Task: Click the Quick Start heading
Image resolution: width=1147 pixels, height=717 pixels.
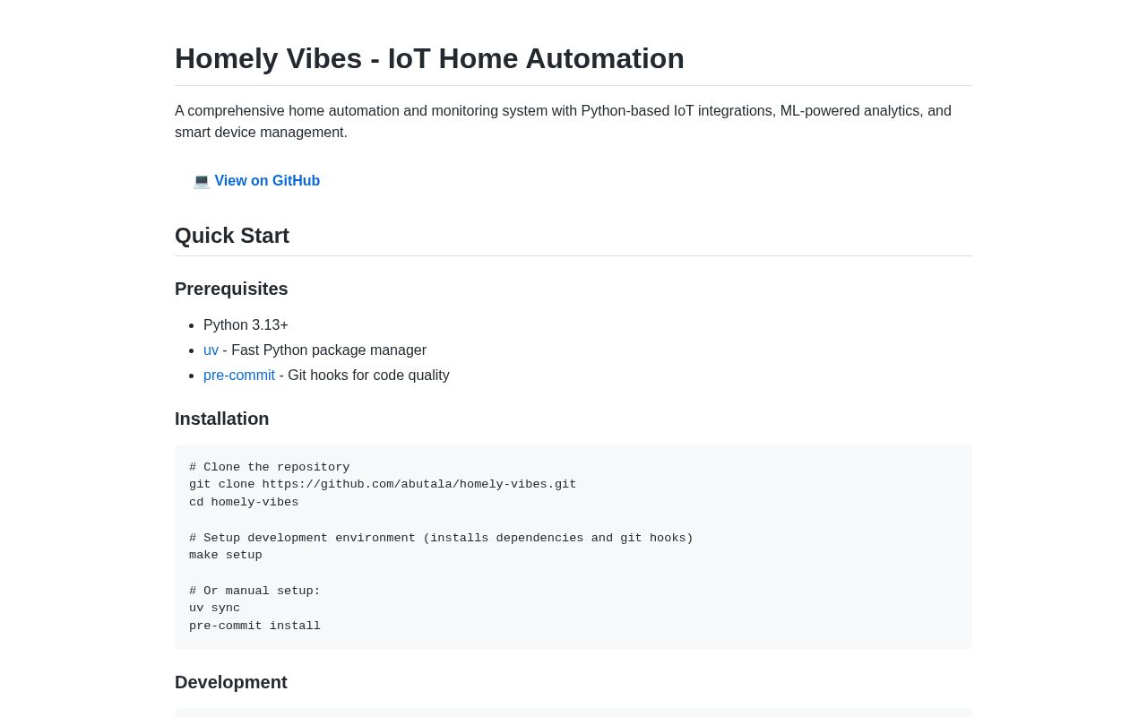Action: [232, 236]
